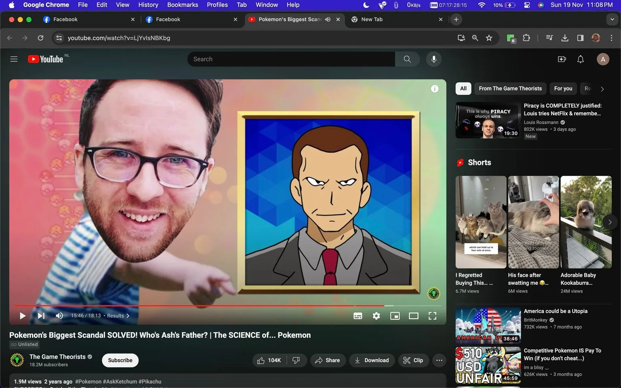Search with your voice using the microphone icon
The image size is (621, 388).
click(433, 59)
